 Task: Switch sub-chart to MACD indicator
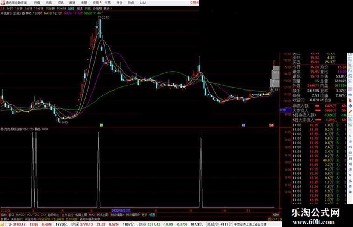[x=20, y=215]
